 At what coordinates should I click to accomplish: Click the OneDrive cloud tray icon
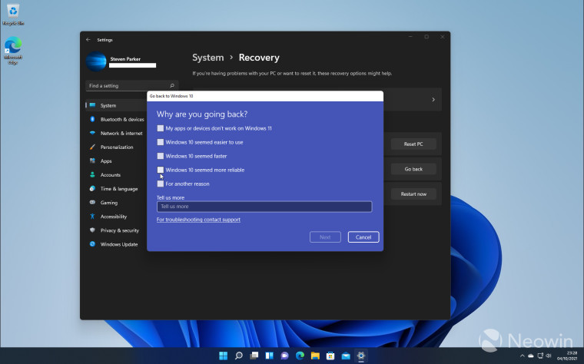(531, 356)
